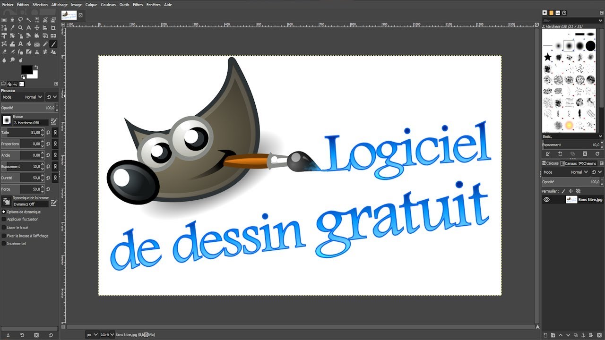Open the Couleurs menu
Viewport: 605px width, 340px height.
108,5
